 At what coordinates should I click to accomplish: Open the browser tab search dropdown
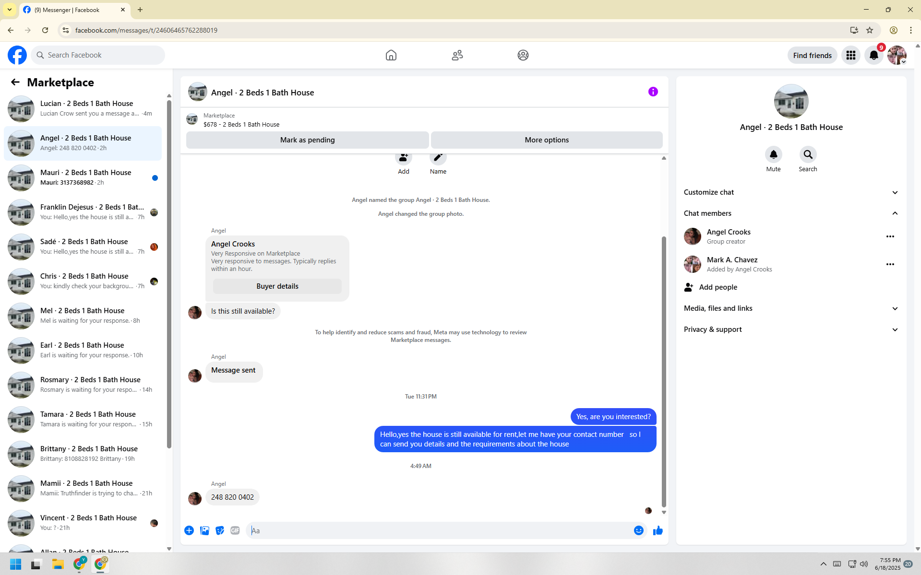[10, 10]
